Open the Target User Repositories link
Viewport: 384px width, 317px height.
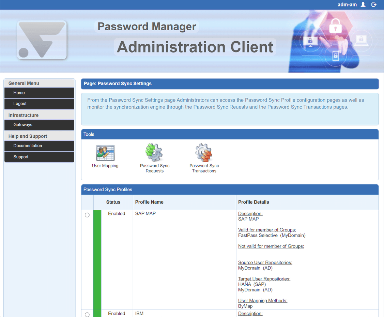[x=264, y=279]
